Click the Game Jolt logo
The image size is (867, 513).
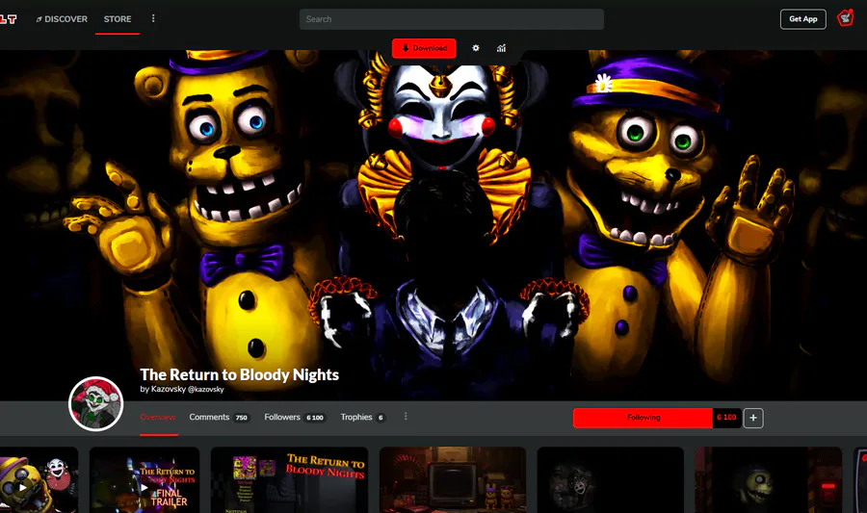tap(8, 19)
